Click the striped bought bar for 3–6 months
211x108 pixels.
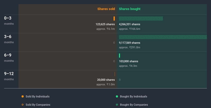coord(163,37)
